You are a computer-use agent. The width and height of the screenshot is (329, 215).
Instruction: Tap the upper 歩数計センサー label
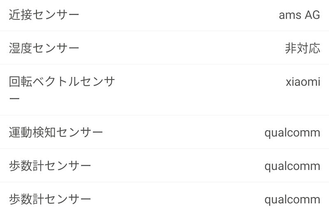tap(50, 166)
